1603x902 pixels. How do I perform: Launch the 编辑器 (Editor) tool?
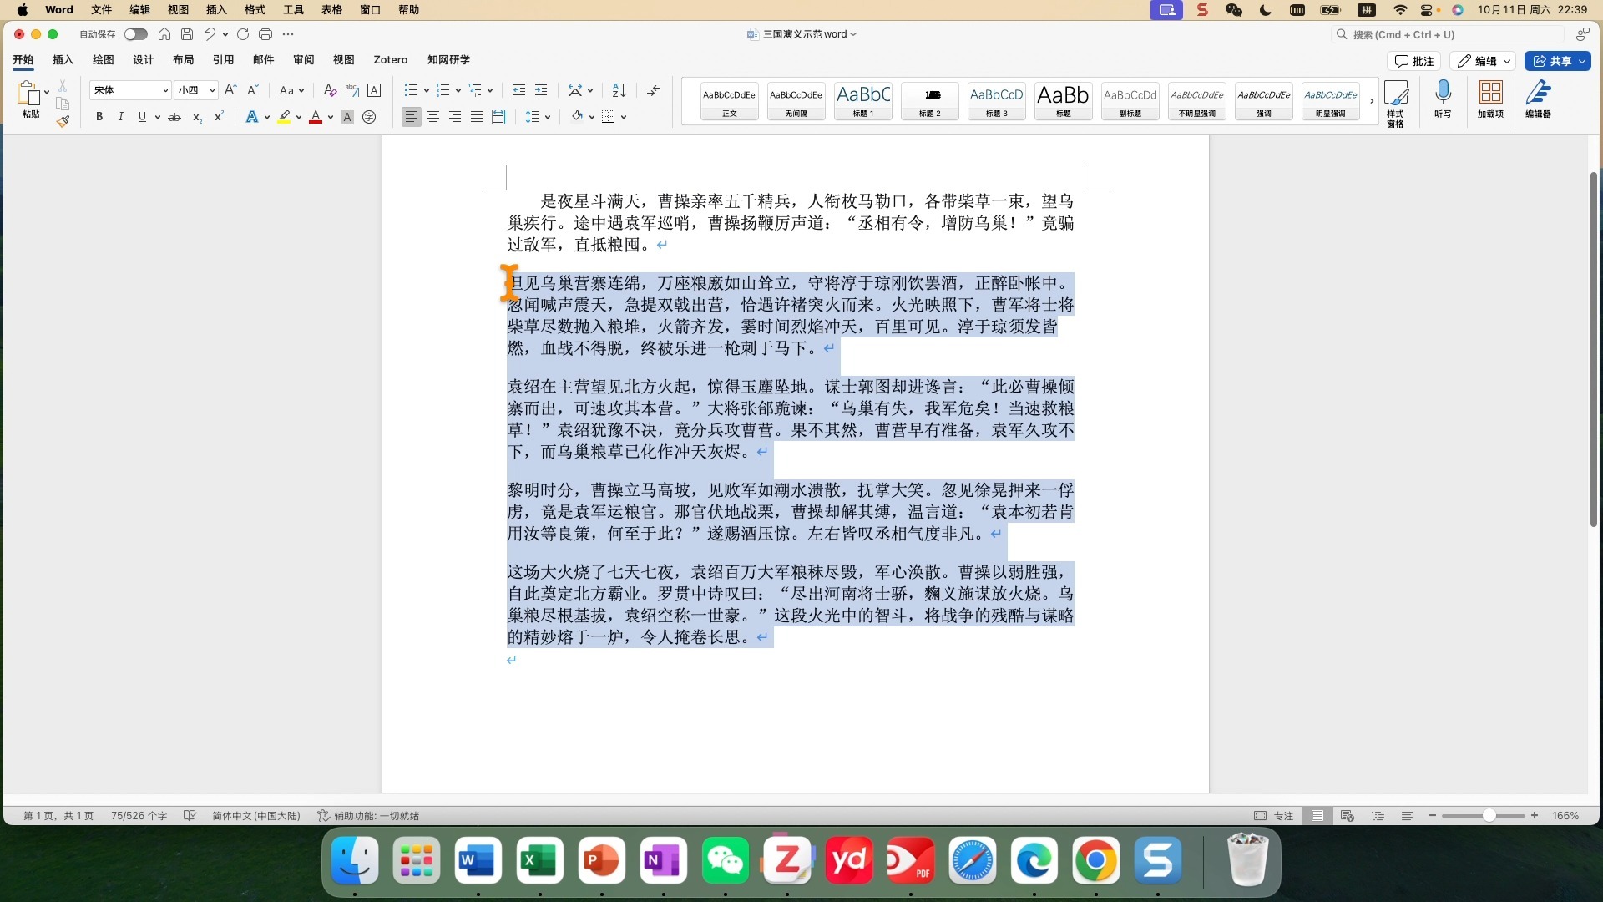coord(1539,99)
